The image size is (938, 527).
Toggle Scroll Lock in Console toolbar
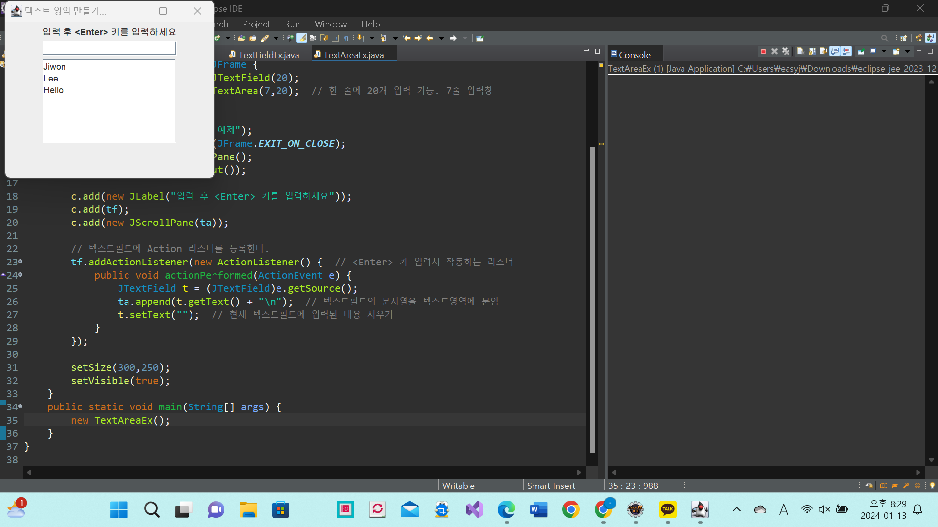(812, 51)
